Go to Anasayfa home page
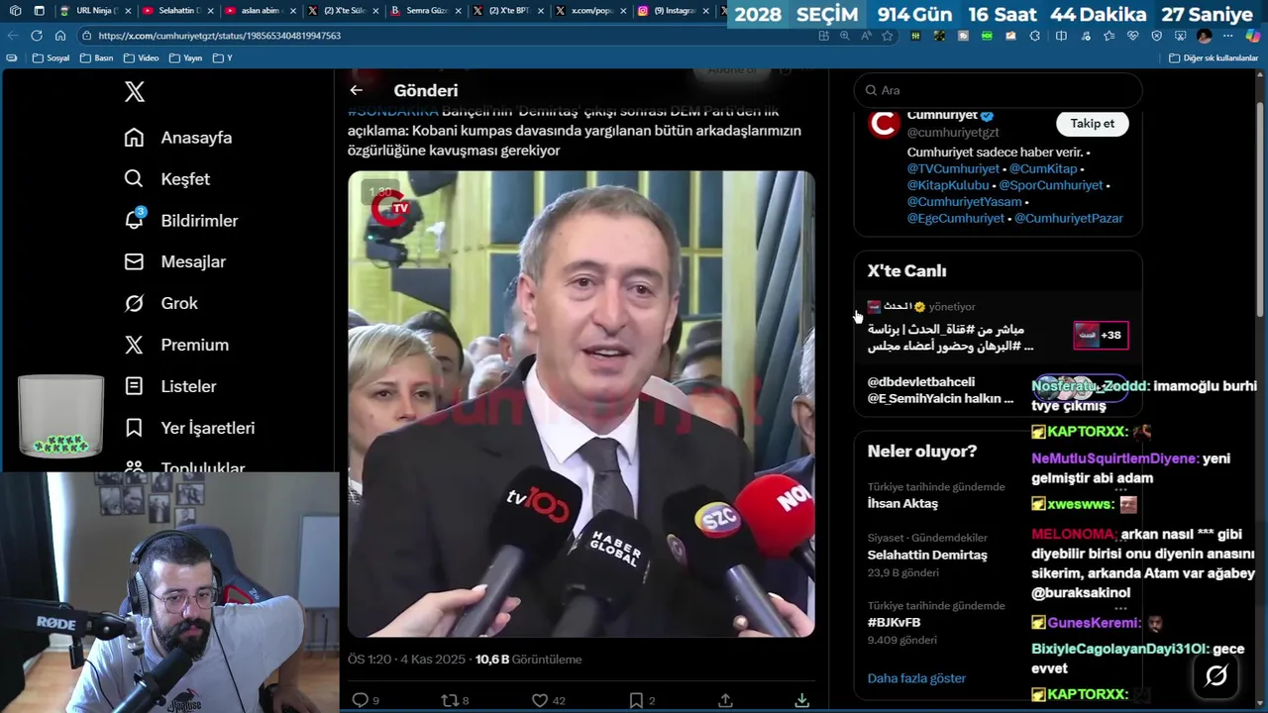Screen dimensions: 1268x713 click(178, 138)
